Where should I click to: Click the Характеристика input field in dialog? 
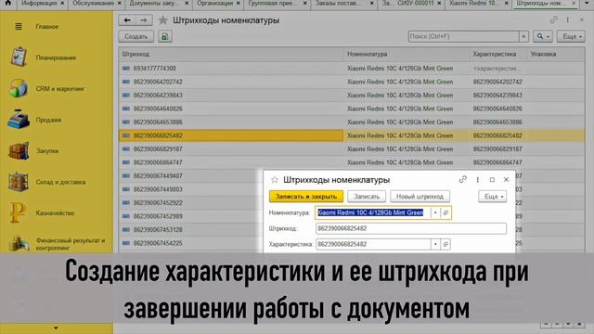pos(373,244)
